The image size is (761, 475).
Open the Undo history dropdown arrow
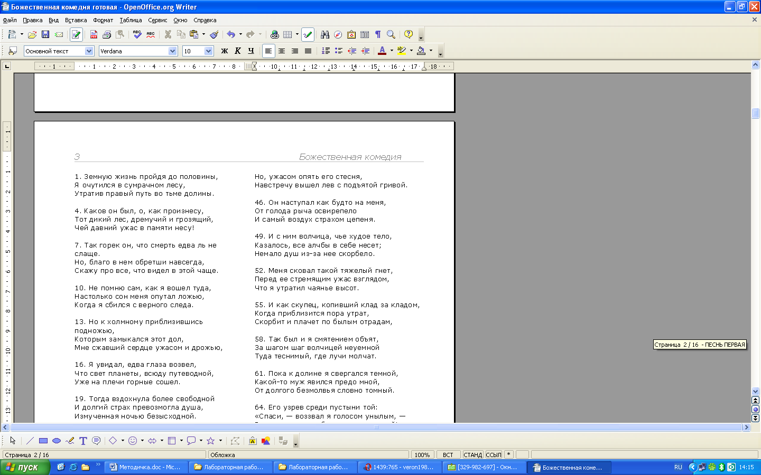tap(240, 35)
